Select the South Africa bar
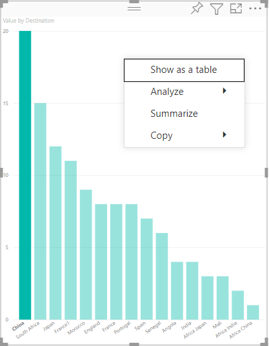Screen dimensions: 269x346 (x=41, y=211)
